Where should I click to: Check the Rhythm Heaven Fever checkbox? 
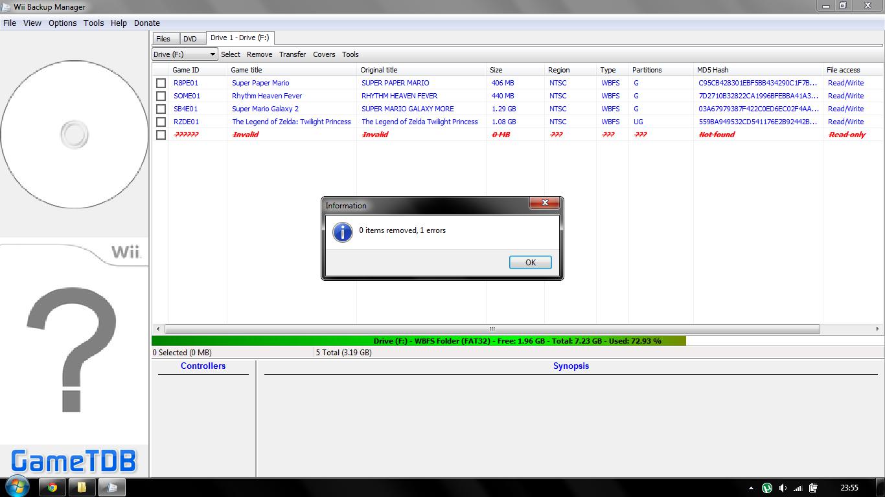point(161,96)
